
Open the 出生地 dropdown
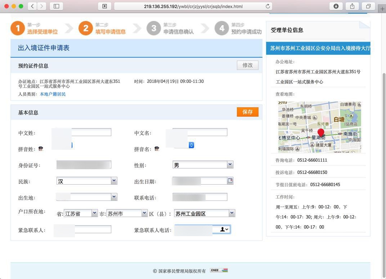click(87, 197)
